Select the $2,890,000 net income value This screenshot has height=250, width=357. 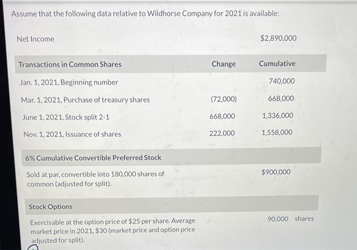point(278,38)
